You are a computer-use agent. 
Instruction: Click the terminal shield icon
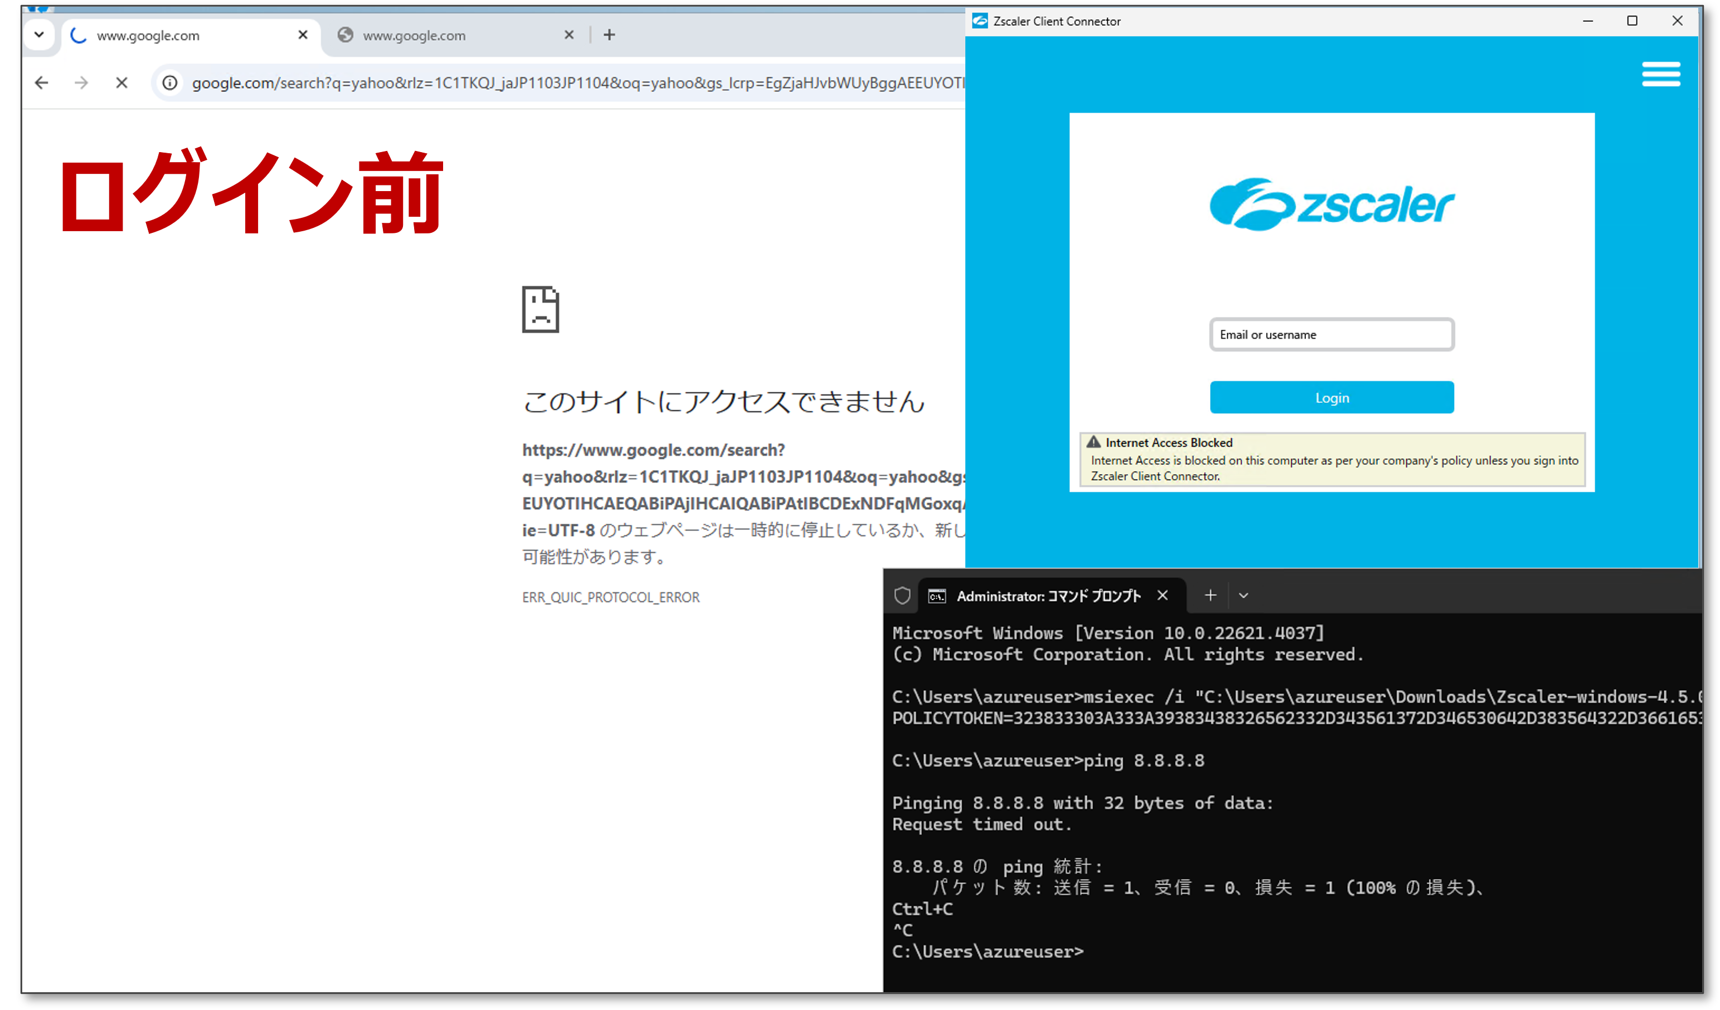pos(902,596)
